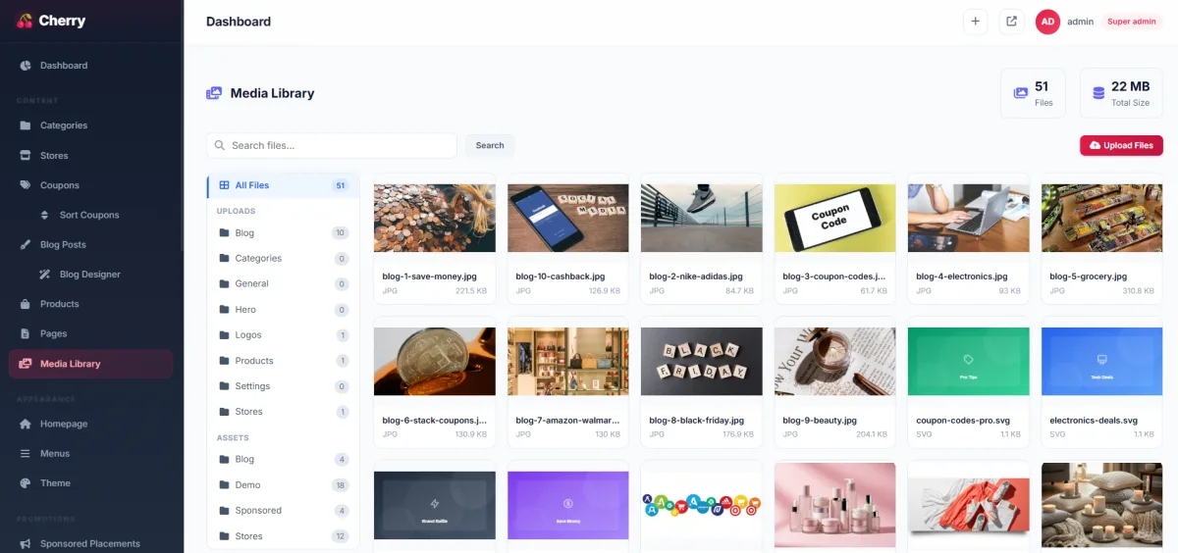Click the Cherry logo icon

(x=26, y=21)
